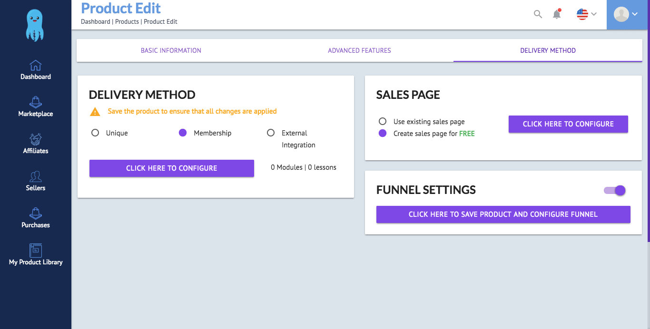The image size is (650, 329).
Task: Click the FUNNEL SETTINGS heading
Action: point(426,190)
